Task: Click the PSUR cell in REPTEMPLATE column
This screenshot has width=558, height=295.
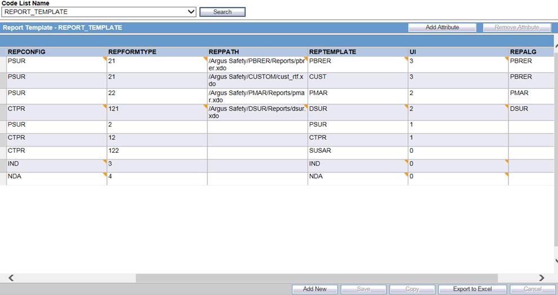Action: click(358, 127)
